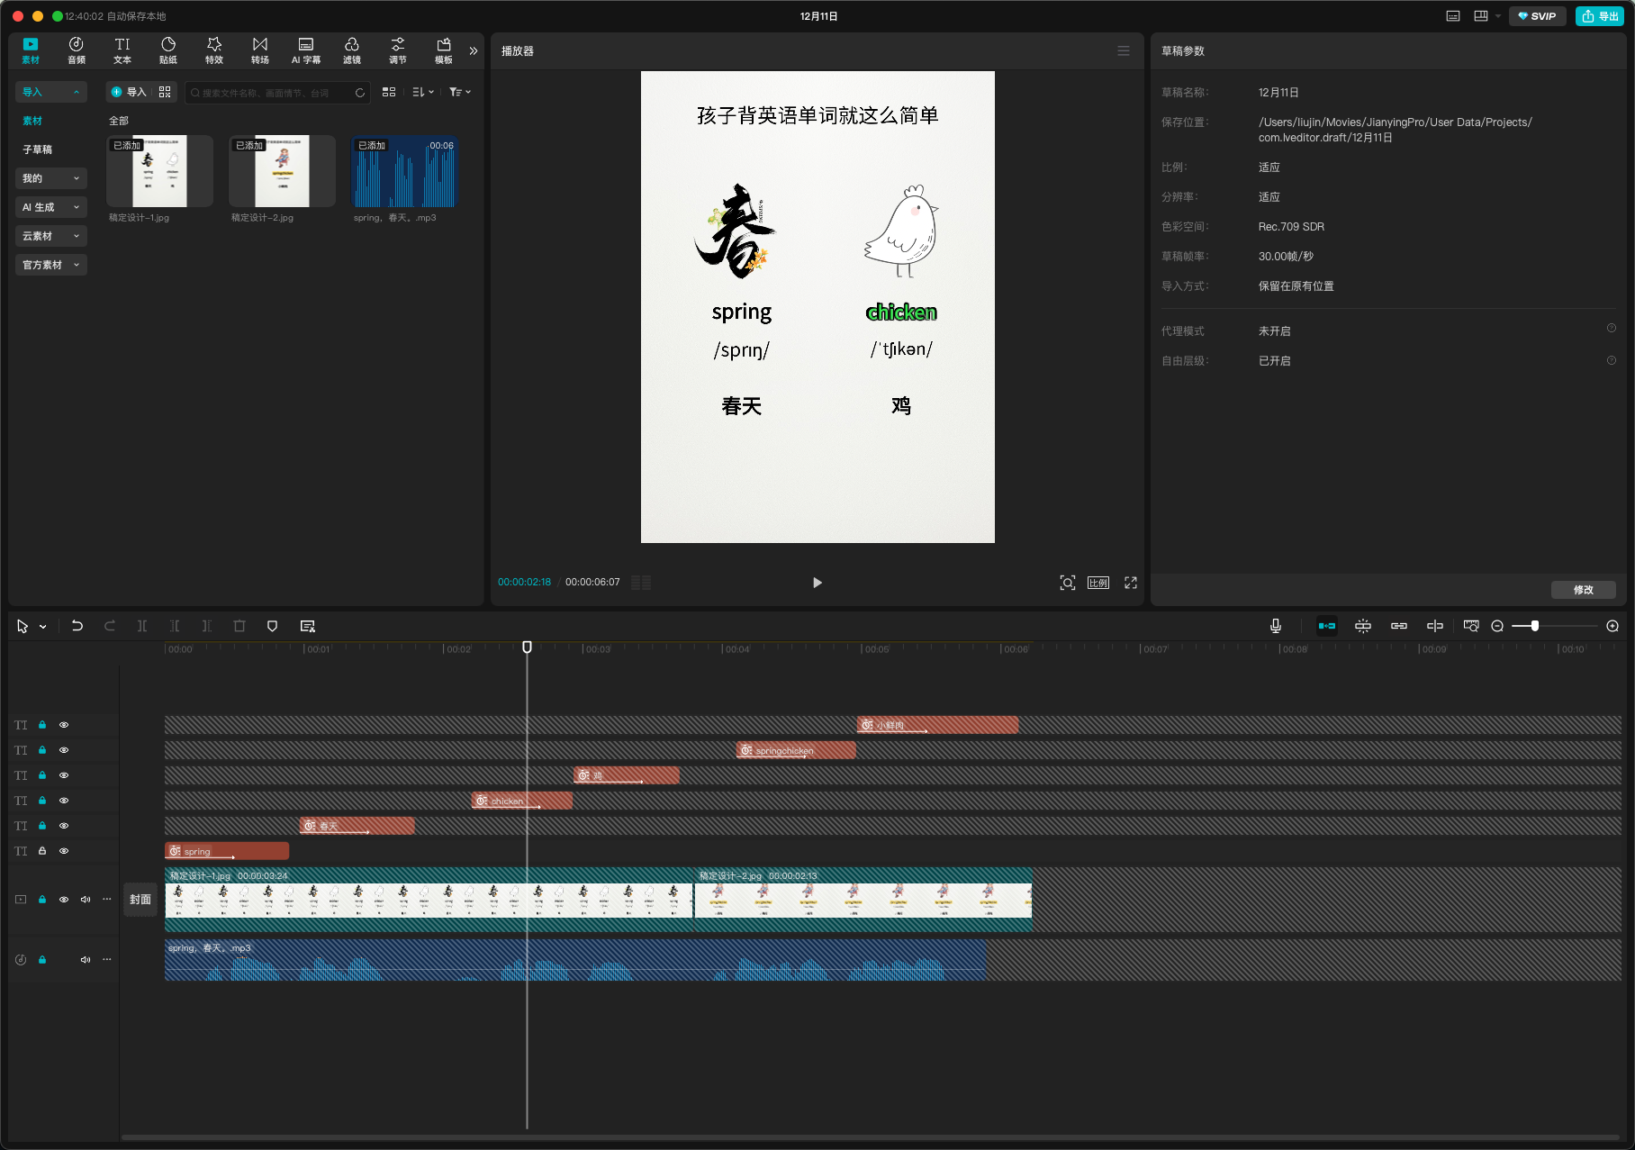
Task: Click the subtitle-remove icon in timeline toolbar
Action: tap(308, 626)
